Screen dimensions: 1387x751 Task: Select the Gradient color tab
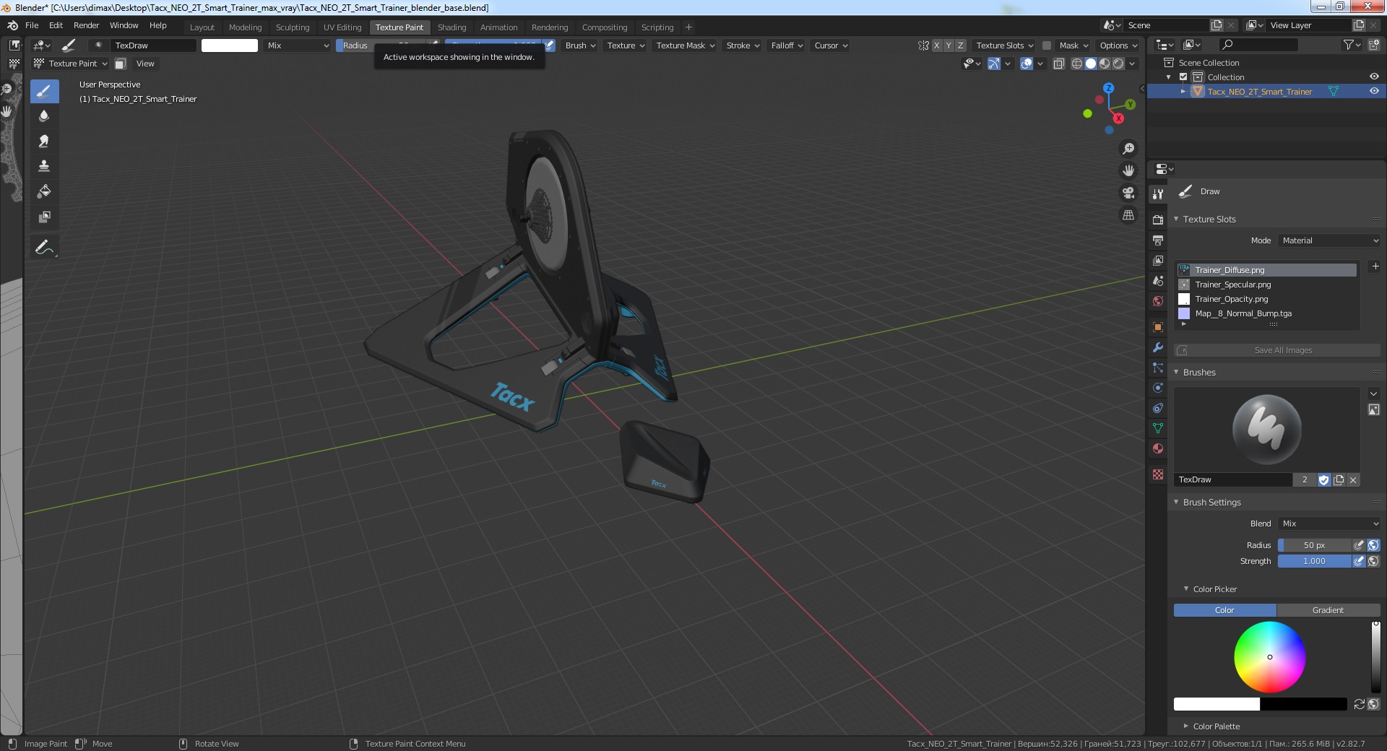pyautogui.click(x=1328, y=610)
